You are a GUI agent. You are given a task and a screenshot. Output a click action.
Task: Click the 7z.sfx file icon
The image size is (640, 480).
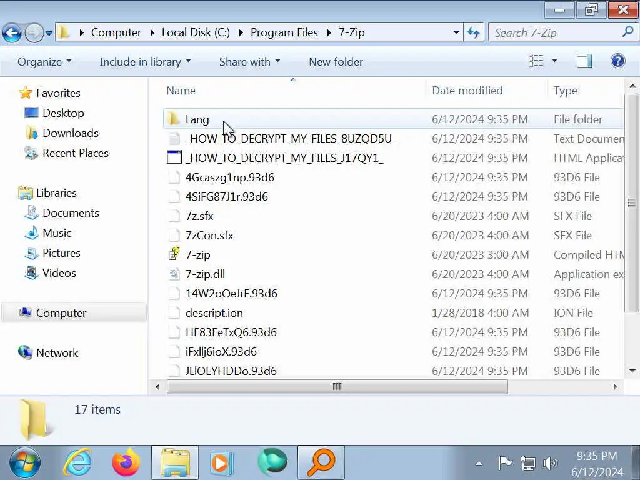click(174, 216)
